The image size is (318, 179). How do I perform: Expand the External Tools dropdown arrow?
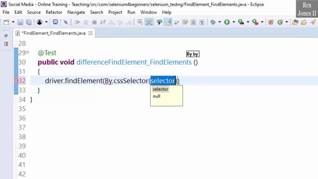click(x=262, y=22)
